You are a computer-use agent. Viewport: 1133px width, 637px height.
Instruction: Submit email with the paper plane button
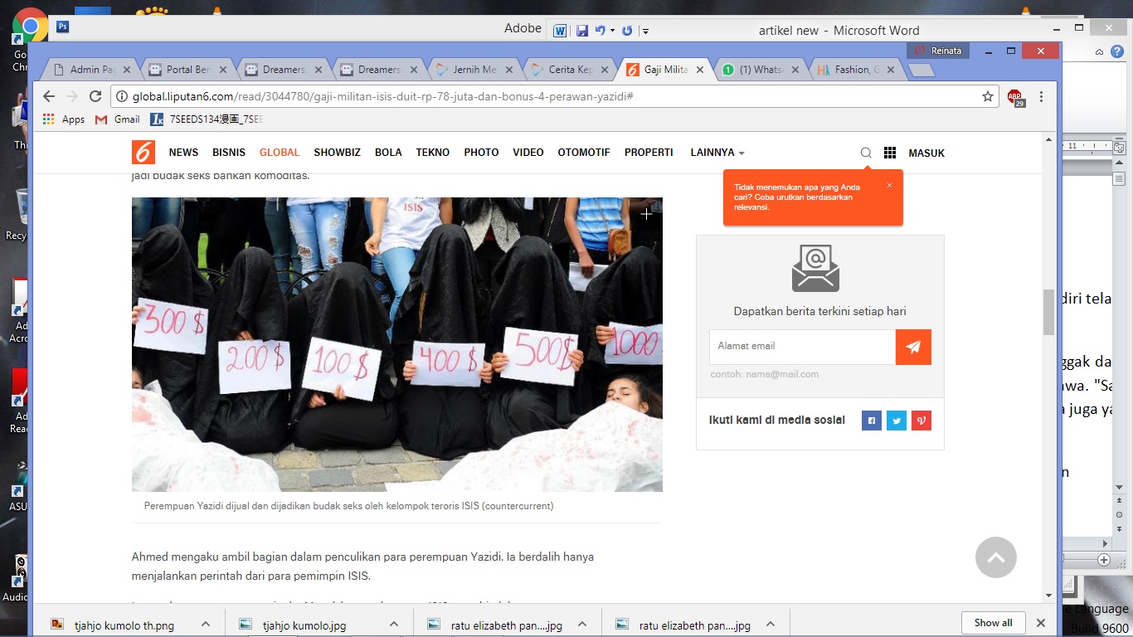[x=913, y=347]
